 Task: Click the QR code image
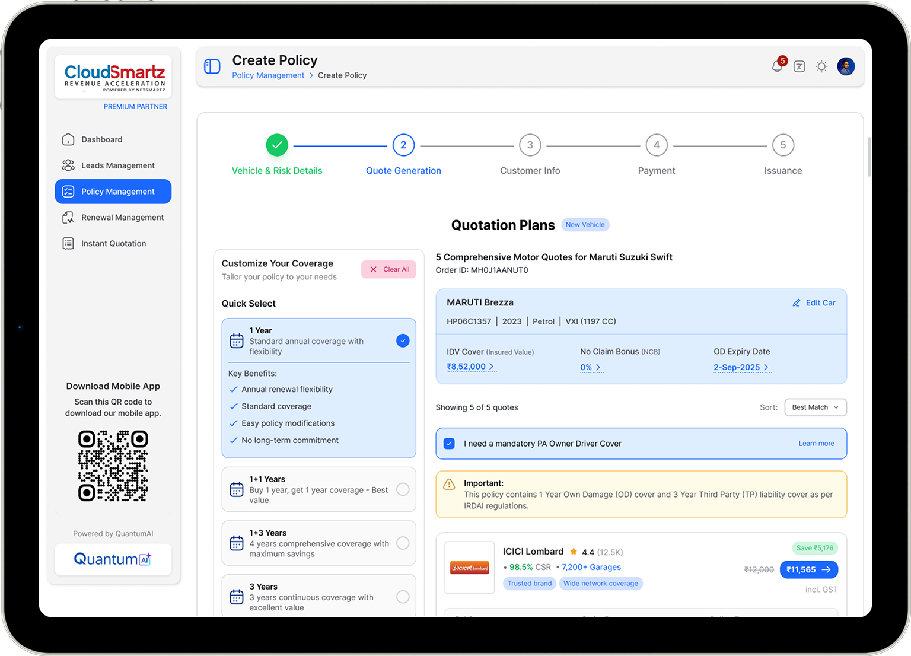tap(113, 466)
